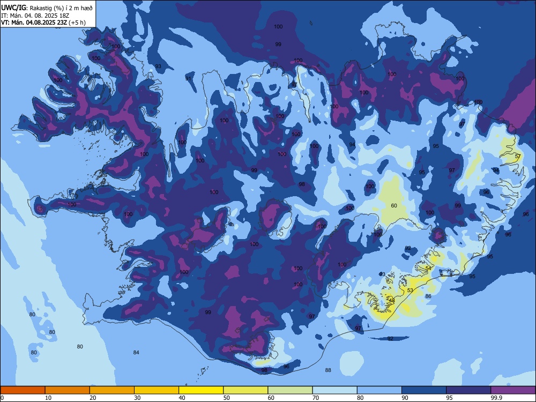The width and height of the screenshot is (536, 402).
Task: Click the 88 humidity value off the south coast
Action: tap(328, 370)
